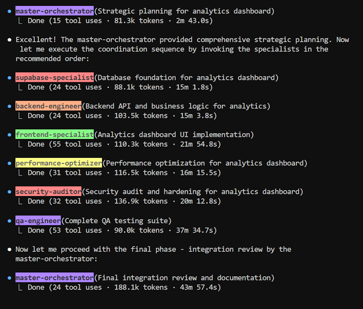Click the blue bullet beside qa-engineer

click(x=9, y=221)
